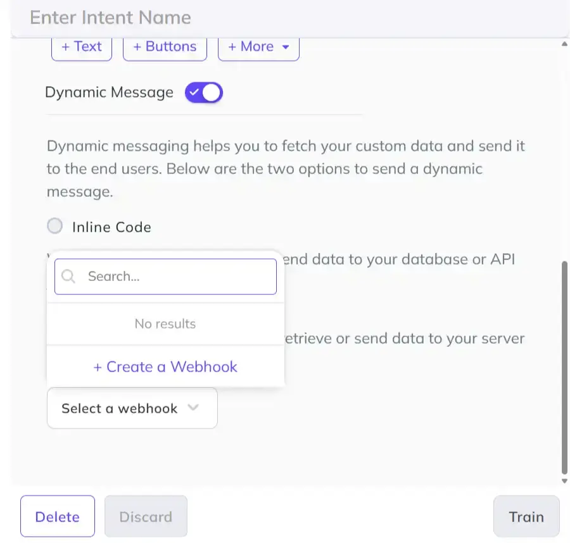Click the scroll up arrow
570x543 pixels.
coord(564,44)
